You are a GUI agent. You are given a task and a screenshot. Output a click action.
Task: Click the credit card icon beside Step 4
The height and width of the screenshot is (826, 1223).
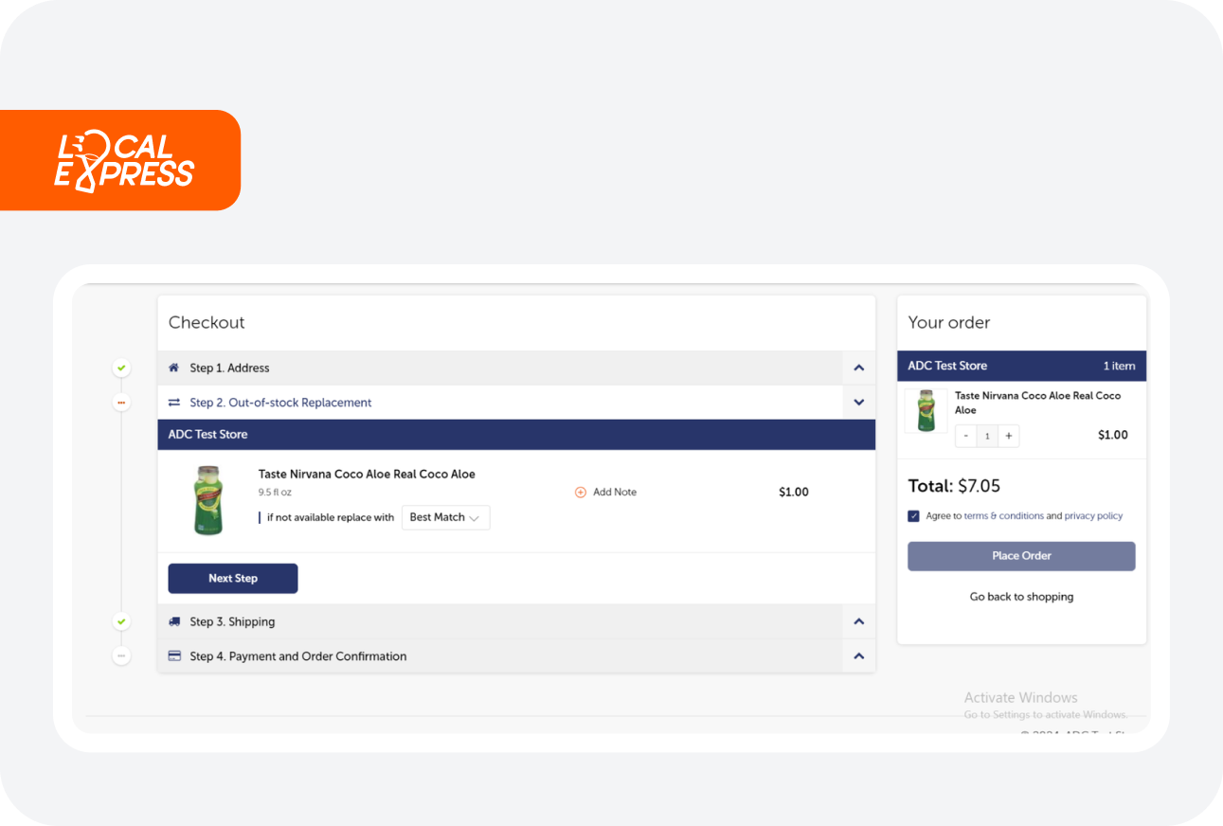coord(174,655)
